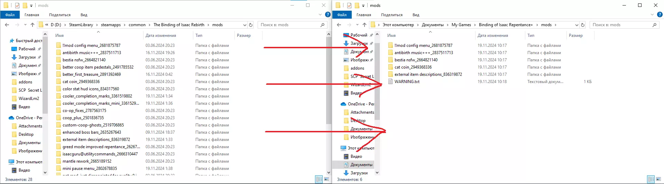Open addons folder in left sidebar
Viewport: 664px width, 184px height.
point(25,82)
